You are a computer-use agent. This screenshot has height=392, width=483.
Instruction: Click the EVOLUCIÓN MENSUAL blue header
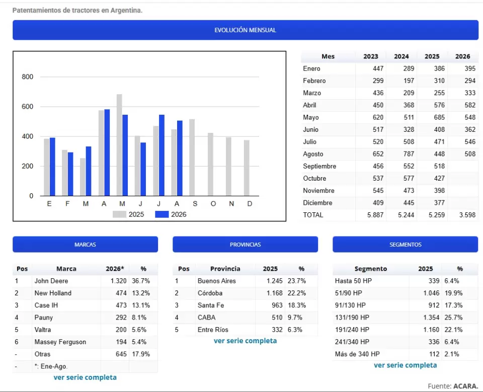pyautogui.click(x=245, y=30)
